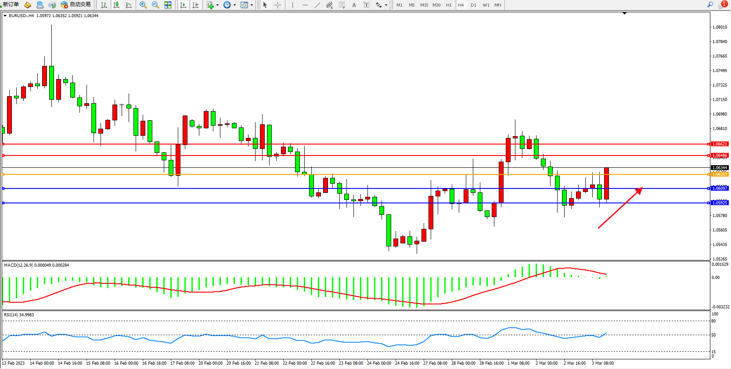The width and height of the screenshot is (731, 369).
Task: Select the trendline drawing tool
Action: [317, 5]
